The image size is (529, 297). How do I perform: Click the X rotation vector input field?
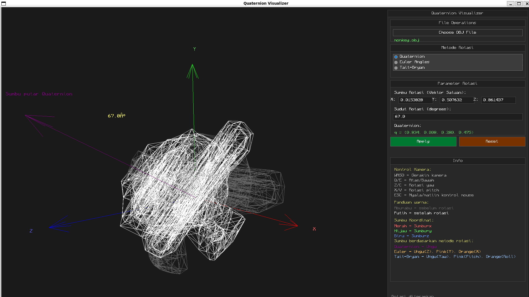(x=415, y=100)
